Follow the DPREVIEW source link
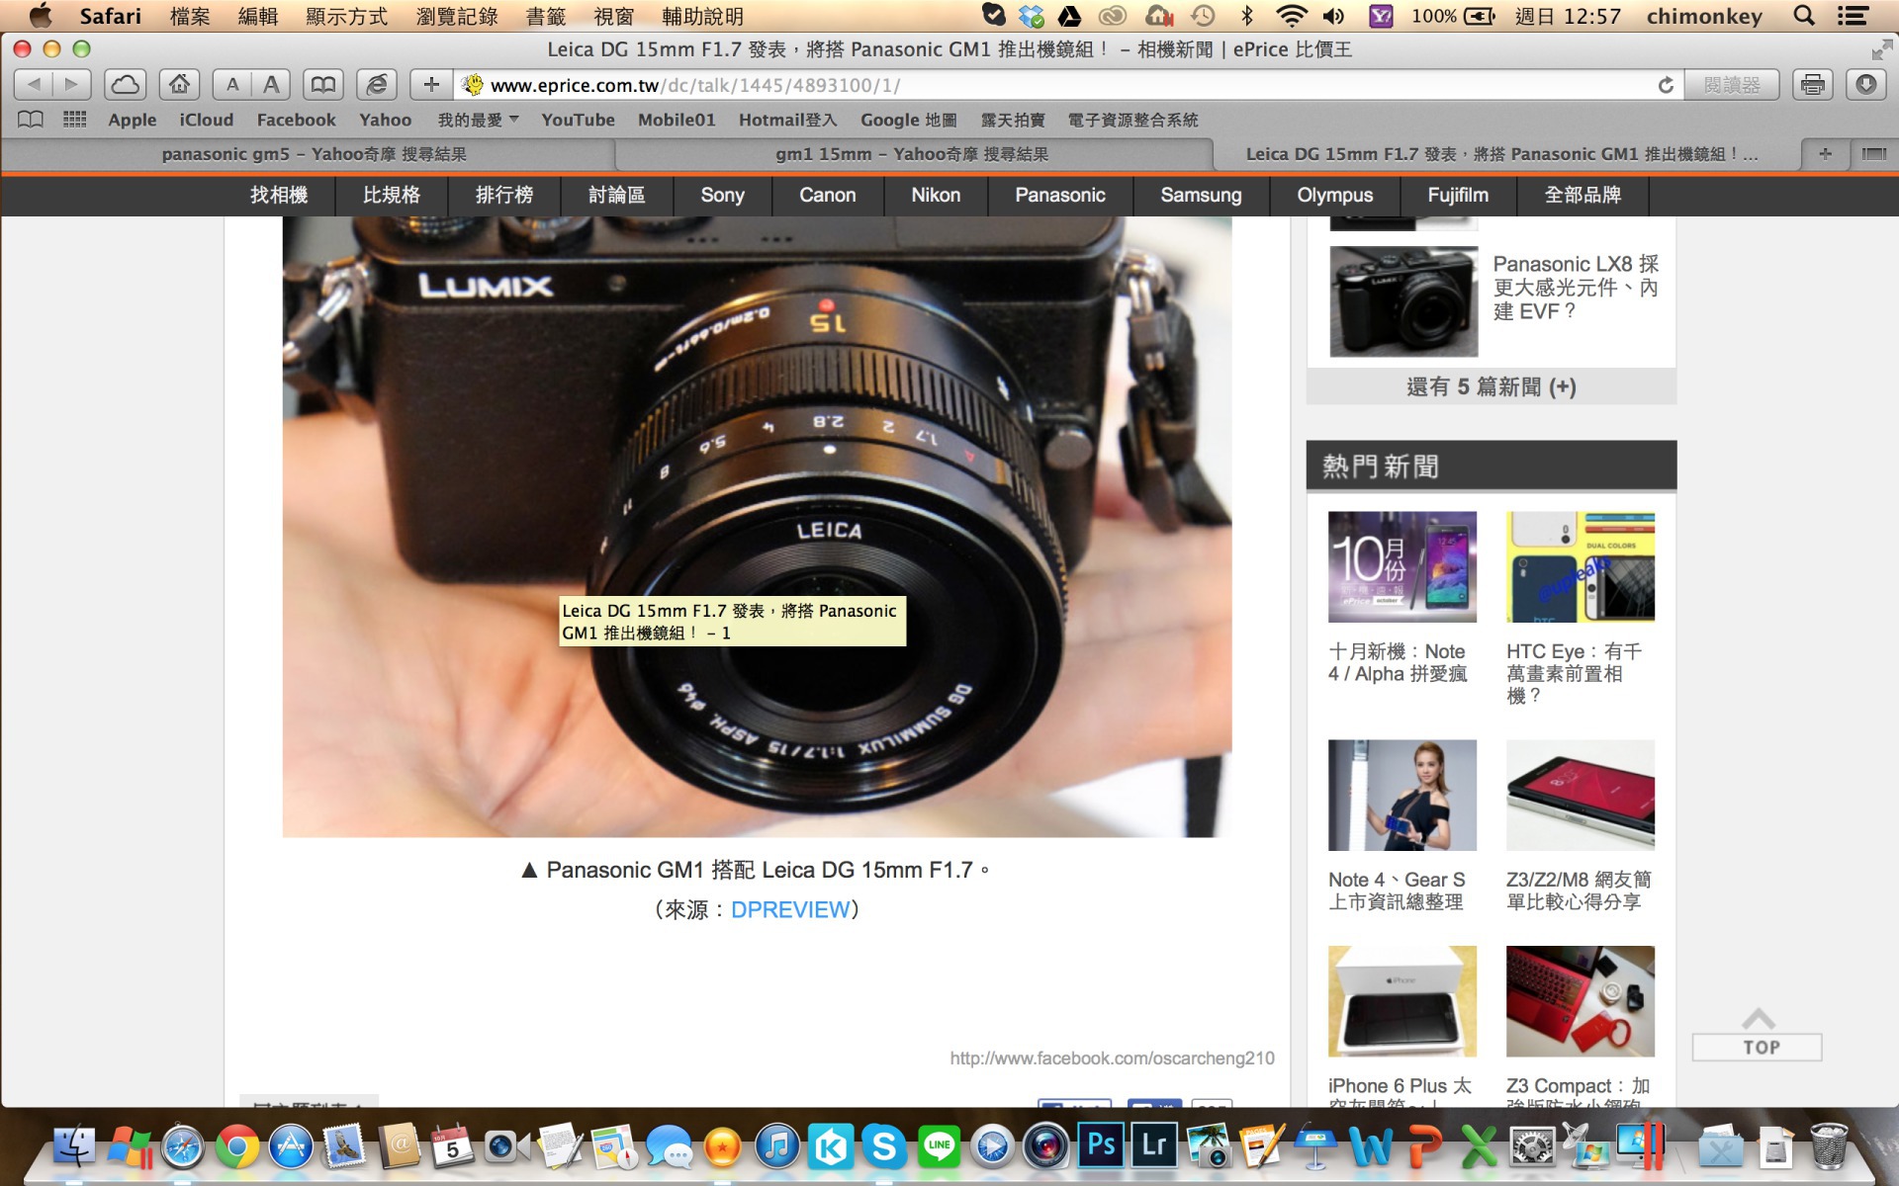 point(790,909)
